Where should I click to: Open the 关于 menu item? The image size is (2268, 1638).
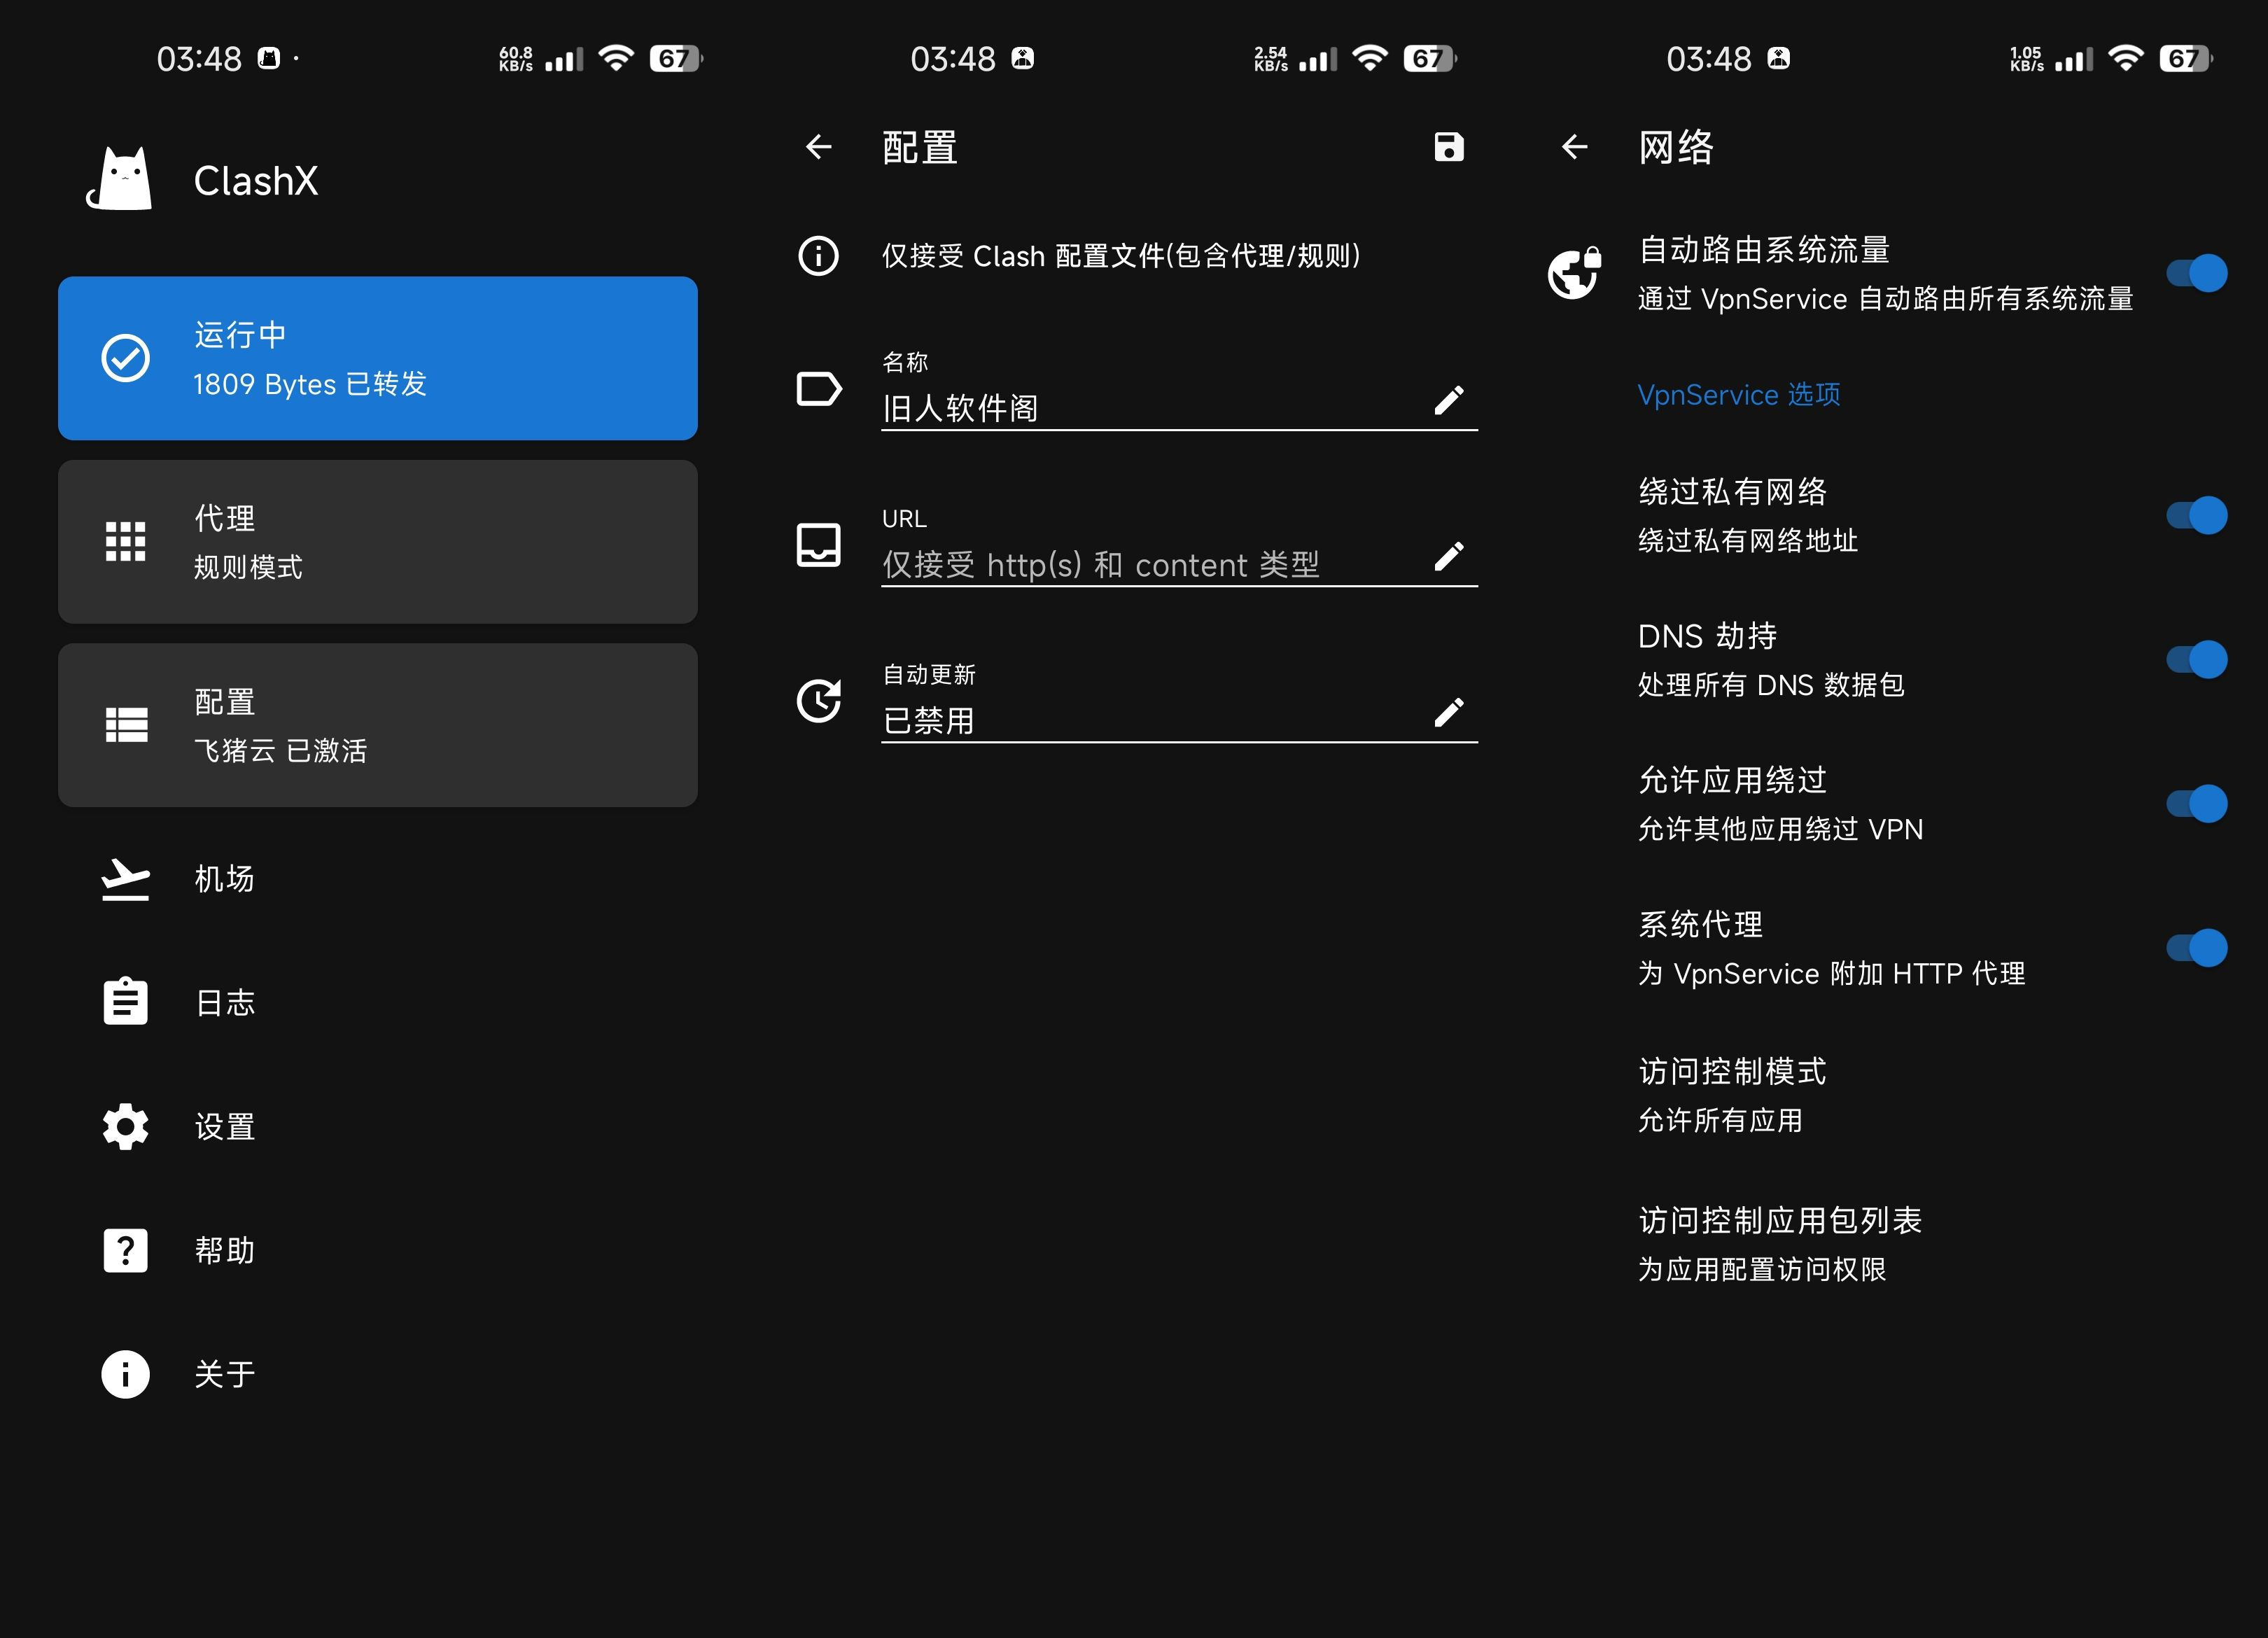[378, 1374]
